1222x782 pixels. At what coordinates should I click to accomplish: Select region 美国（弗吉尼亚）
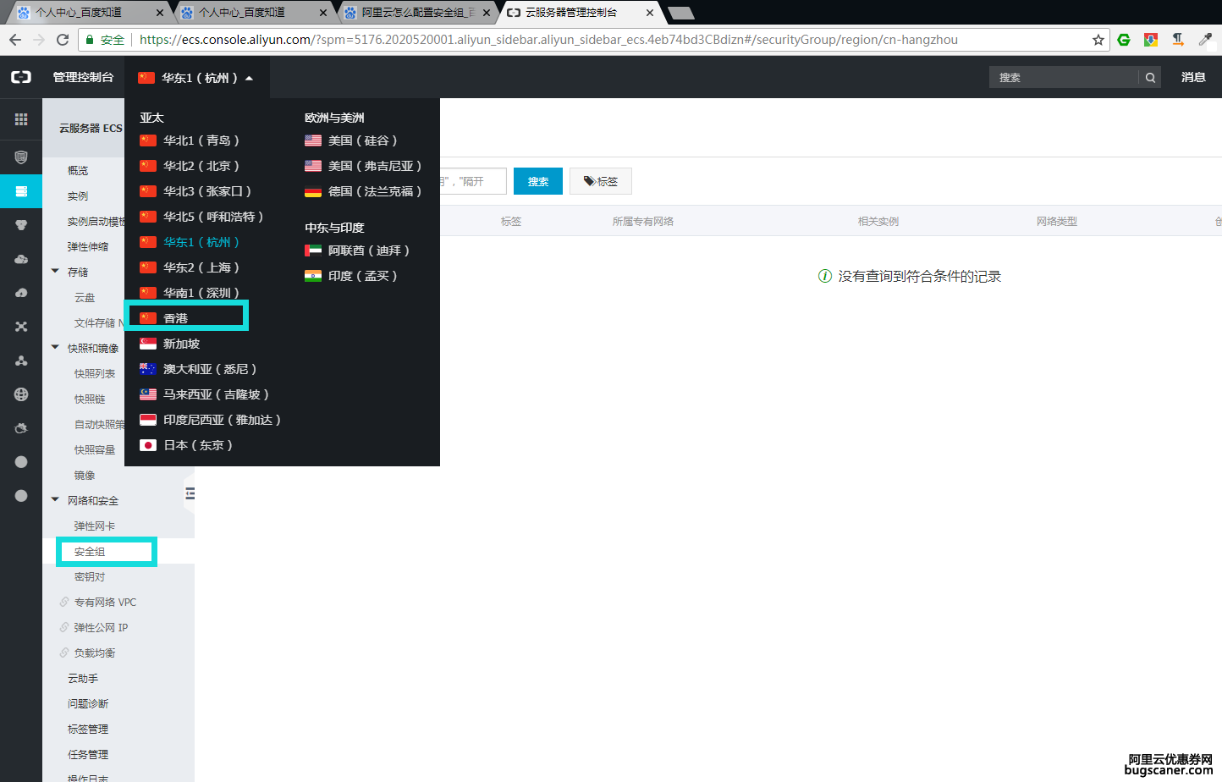[x=363, y=166]
